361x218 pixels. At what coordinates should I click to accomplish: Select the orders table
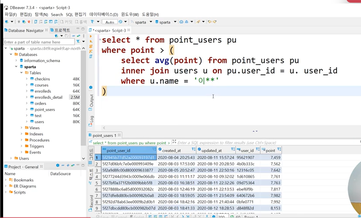(x=40, y=103)
